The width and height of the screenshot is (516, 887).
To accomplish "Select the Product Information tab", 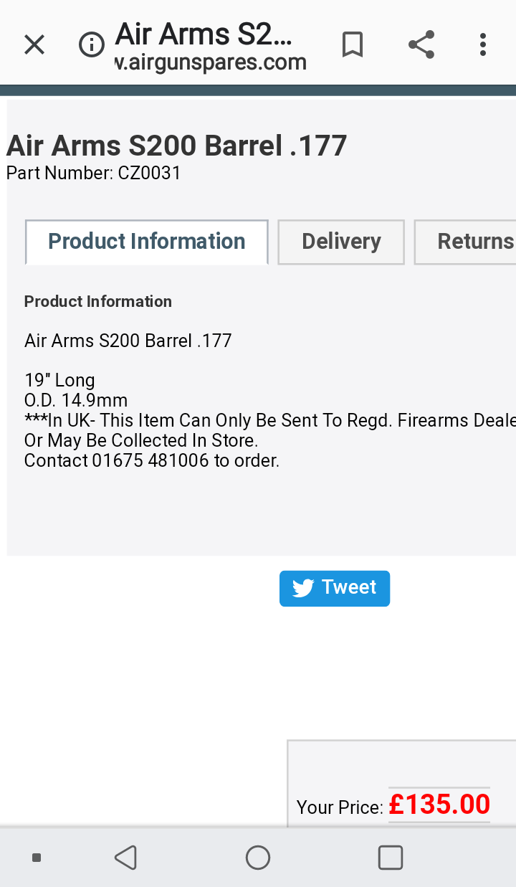I will [147, 242].
